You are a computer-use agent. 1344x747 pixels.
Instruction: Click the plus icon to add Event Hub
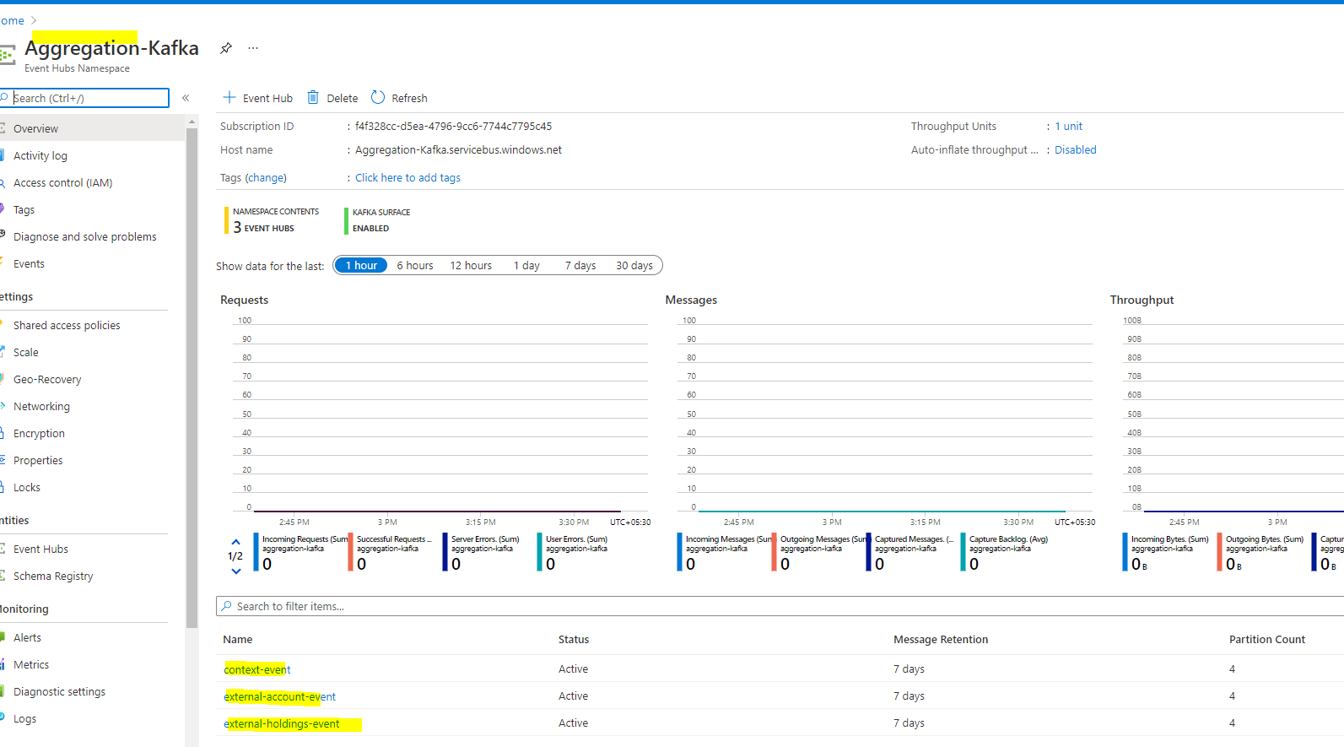click(229, 98)
